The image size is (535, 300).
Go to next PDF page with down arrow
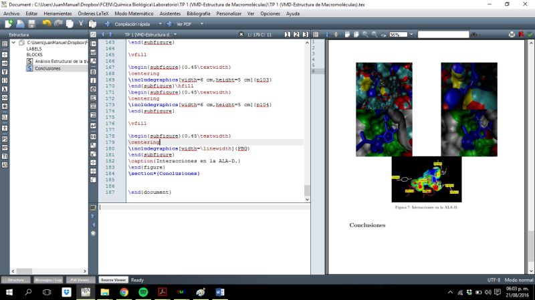[336, 35]
